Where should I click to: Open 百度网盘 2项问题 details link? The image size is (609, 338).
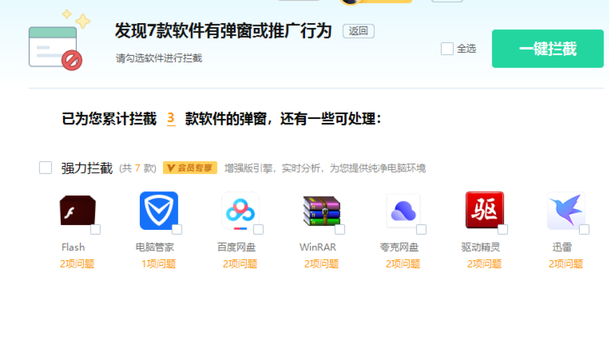click(x=240, y=264)
